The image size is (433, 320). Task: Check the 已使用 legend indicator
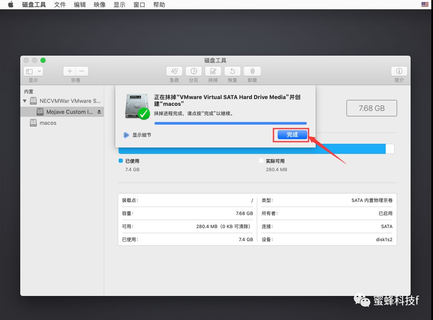120,161
